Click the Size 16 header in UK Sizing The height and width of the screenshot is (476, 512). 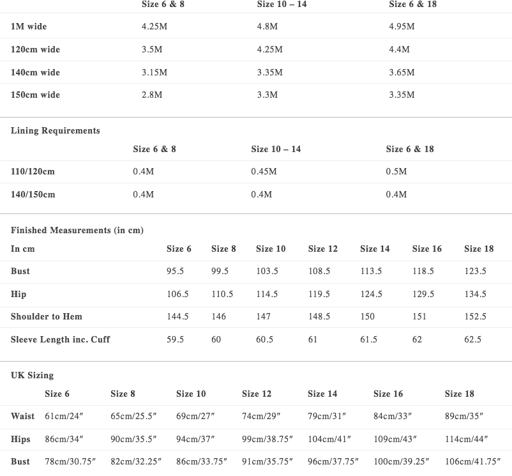coord(388,394)
